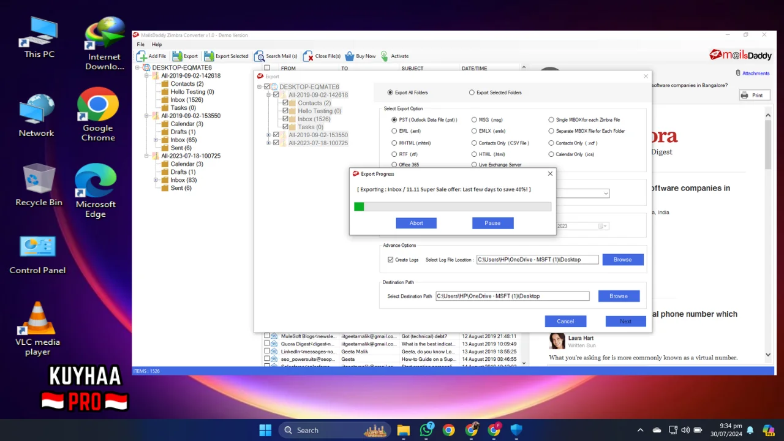Open Control Panel desktop icon

pos(37,254)
